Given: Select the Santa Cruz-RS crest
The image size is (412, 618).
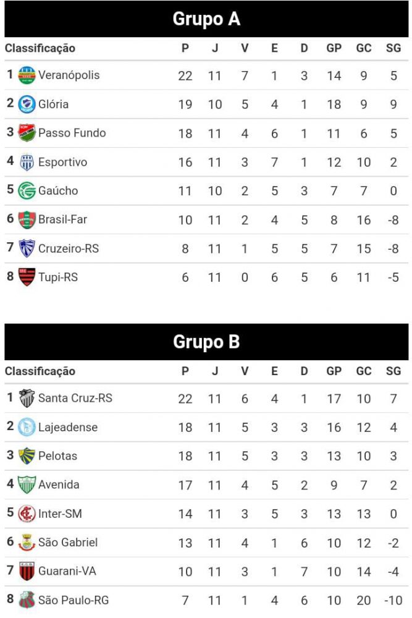Looking at the screenshot, I should (27, 398).
